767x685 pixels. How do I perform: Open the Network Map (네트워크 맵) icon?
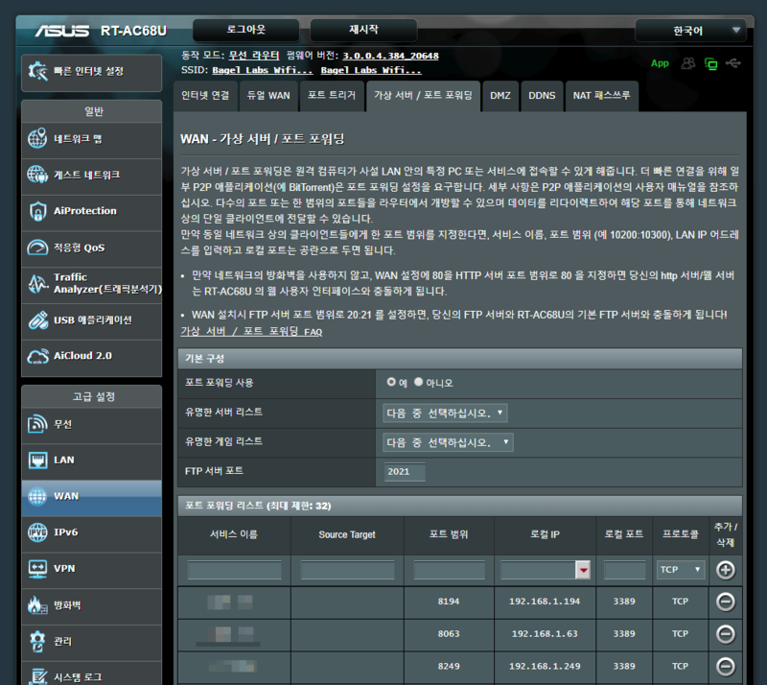click(x=37, y=138)
